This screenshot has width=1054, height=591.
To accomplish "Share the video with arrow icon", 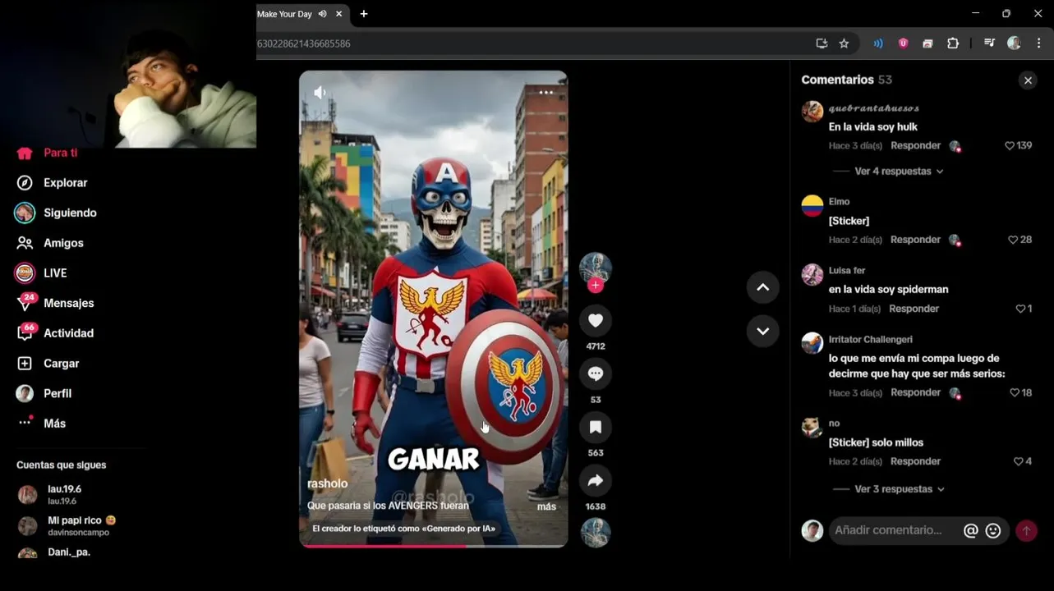I will pyautogui.click(x=596, y=480).
